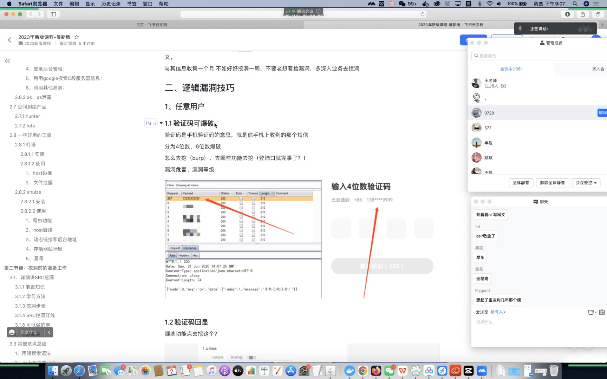Open the 发送至 所有人 recipient dropdown
The image size is (607, 379).
[498, 312]
